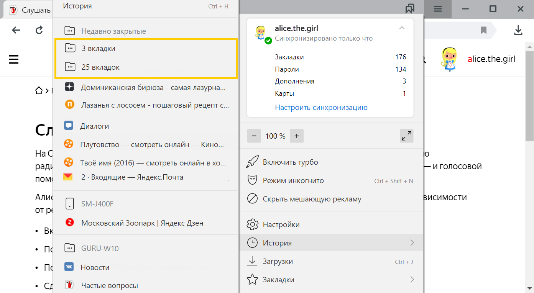Open Загрузки from the menu
Screen dimensions: 534x293
coord(331,261)
